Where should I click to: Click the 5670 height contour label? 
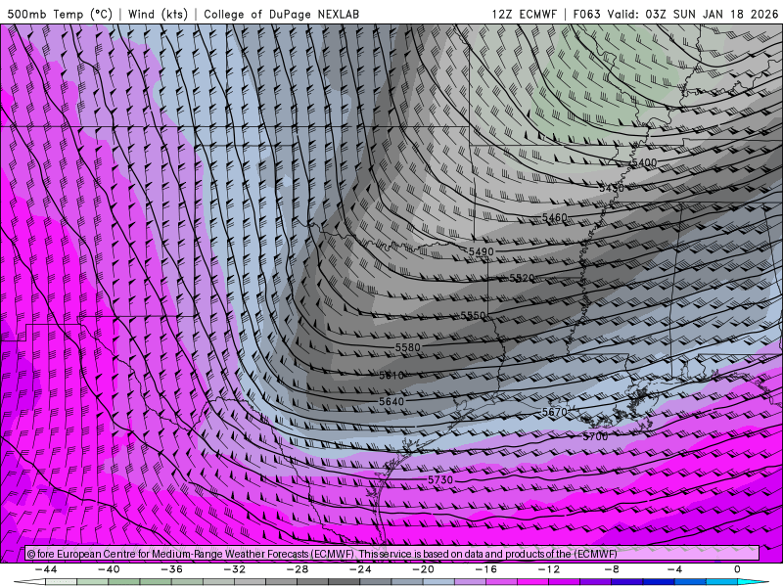[x=555, y=412]
